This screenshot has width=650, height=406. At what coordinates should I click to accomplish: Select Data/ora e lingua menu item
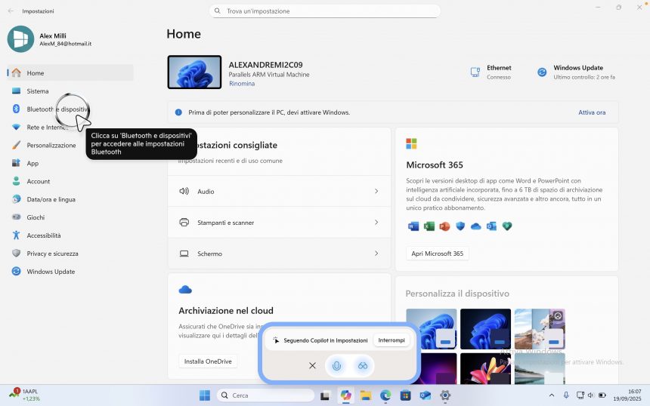tap(51, 199)
